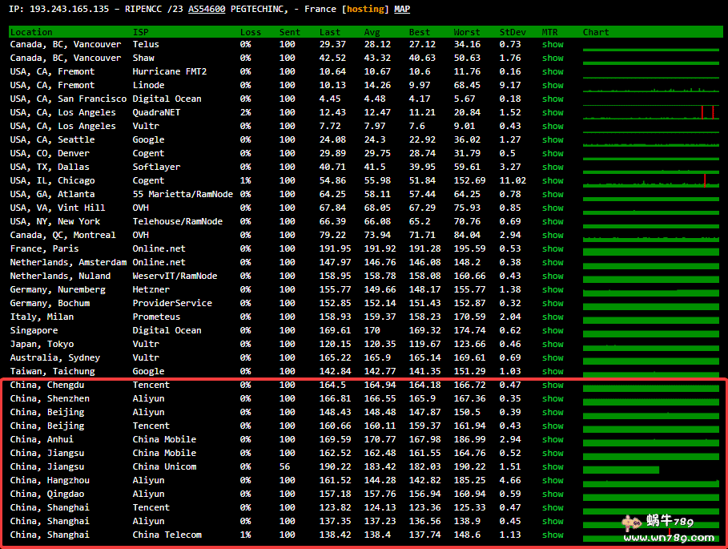Open the MAP link at top
This screenshot has width=728, height=549.
tap(402, 9)
